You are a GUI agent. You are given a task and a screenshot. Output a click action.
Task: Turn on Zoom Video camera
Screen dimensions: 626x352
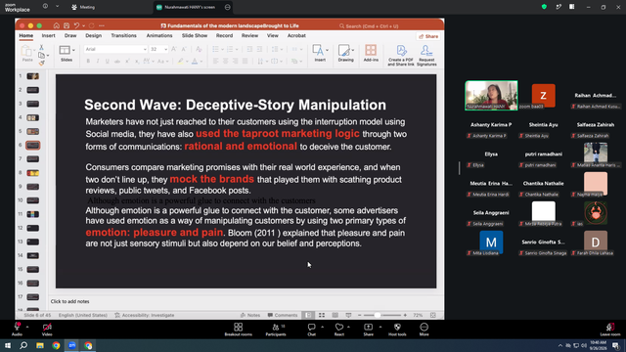coord(47,330)
